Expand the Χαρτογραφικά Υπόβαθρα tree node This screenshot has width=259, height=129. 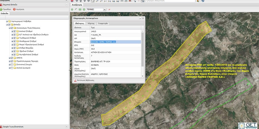[x=7, y=21]
